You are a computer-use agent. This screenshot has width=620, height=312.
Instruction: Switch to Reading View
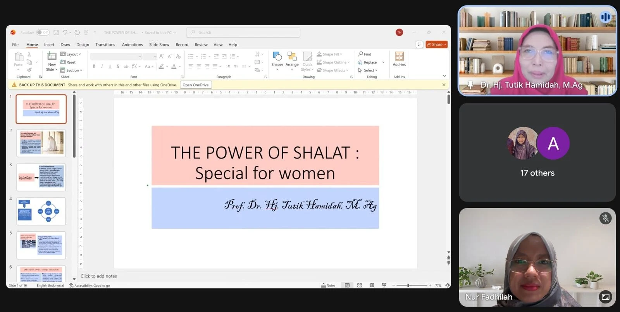pos(372,285)
